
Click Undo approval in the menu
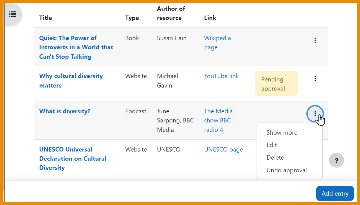pos(286,170)
